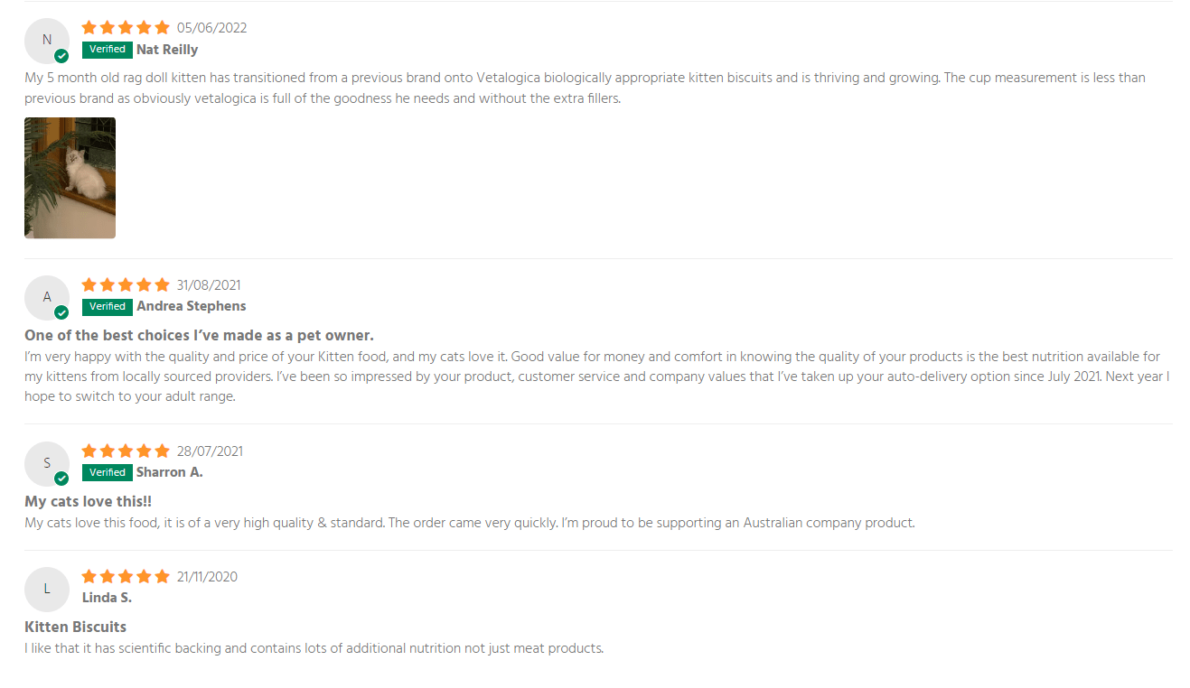Click Linda S.'s avatar circle with letter L
This screenshot has width=1190, height=688.
pos(47,590)
